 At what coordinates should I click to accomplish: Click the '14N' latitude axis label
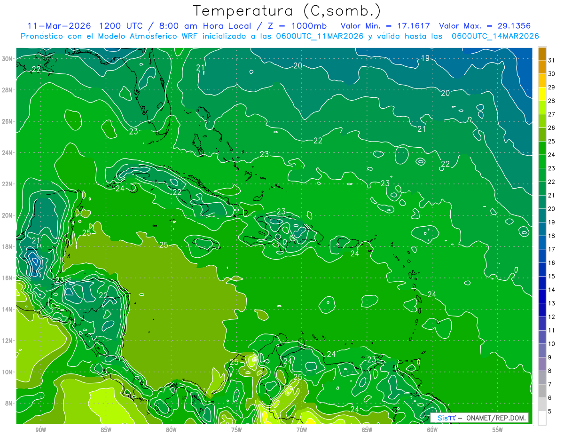pyautogui.click(x=7, y=309)
